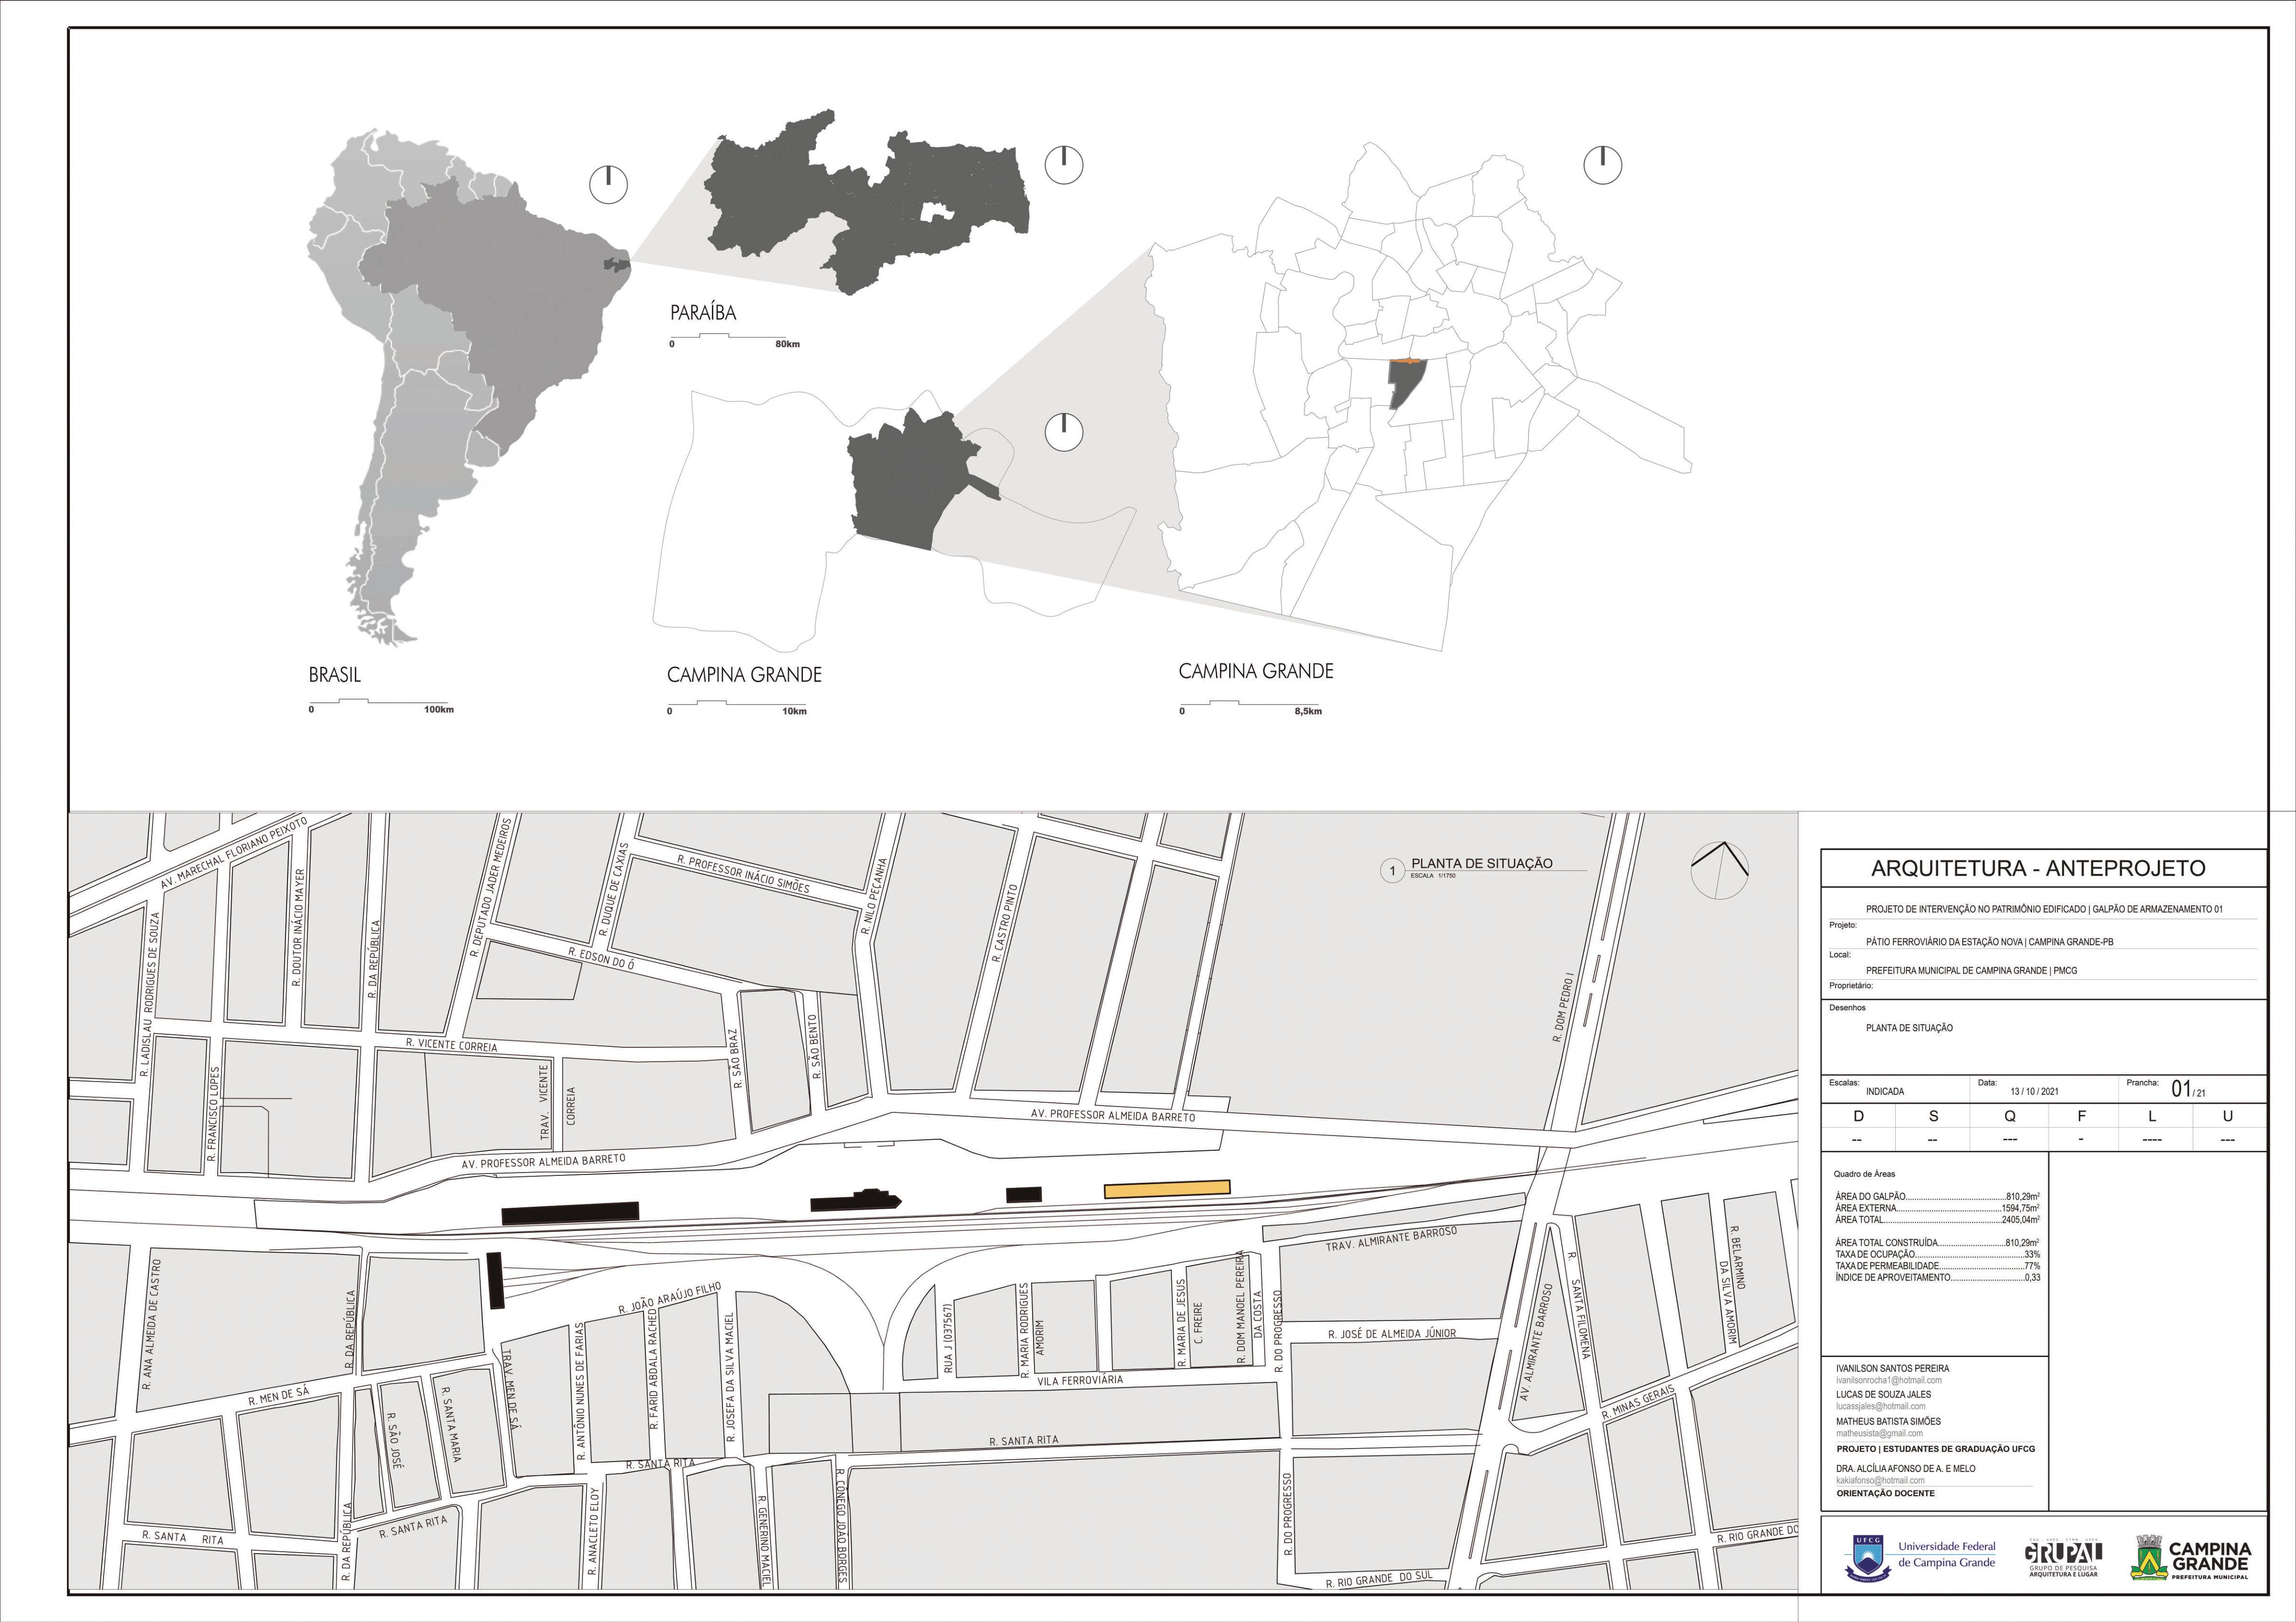Click the compass next to the Campina Grande municipality outline
This screenshot has height=1622, width=2296.
click(x=1064, y=432)
